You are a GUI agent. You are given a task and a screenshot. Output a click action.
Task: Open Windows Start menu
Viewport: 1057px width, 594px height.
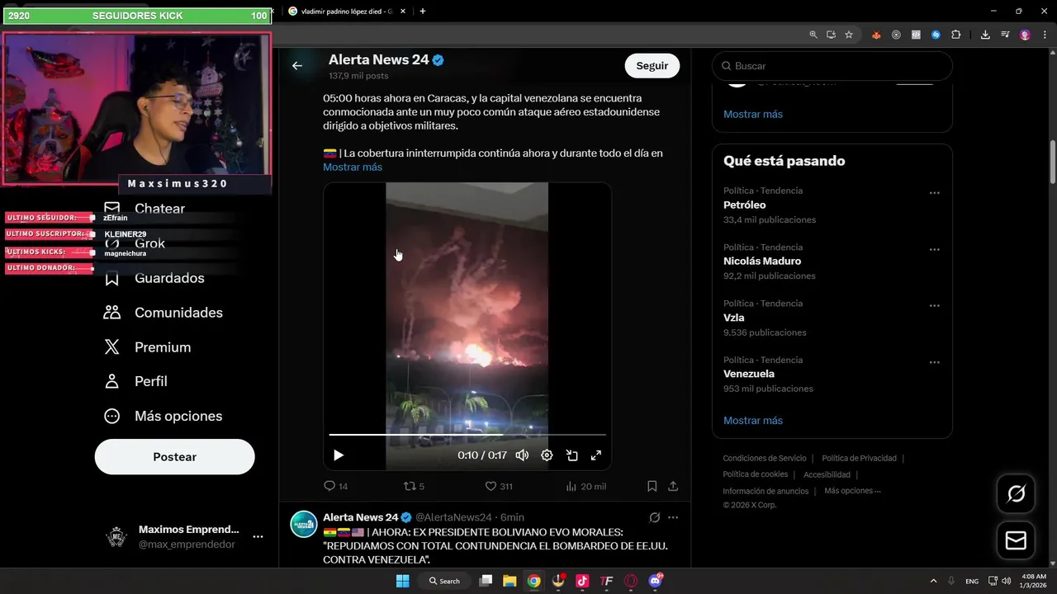pyautogui.click(x=402, y=581)
